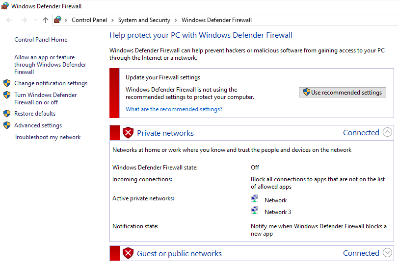
Task: Click Update your Firewall settings heading
Action: [x=163, y=77]
